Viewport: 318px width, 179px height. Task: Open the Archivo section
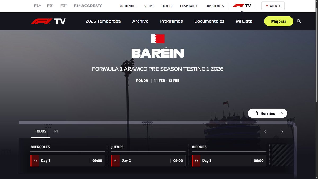140,21
